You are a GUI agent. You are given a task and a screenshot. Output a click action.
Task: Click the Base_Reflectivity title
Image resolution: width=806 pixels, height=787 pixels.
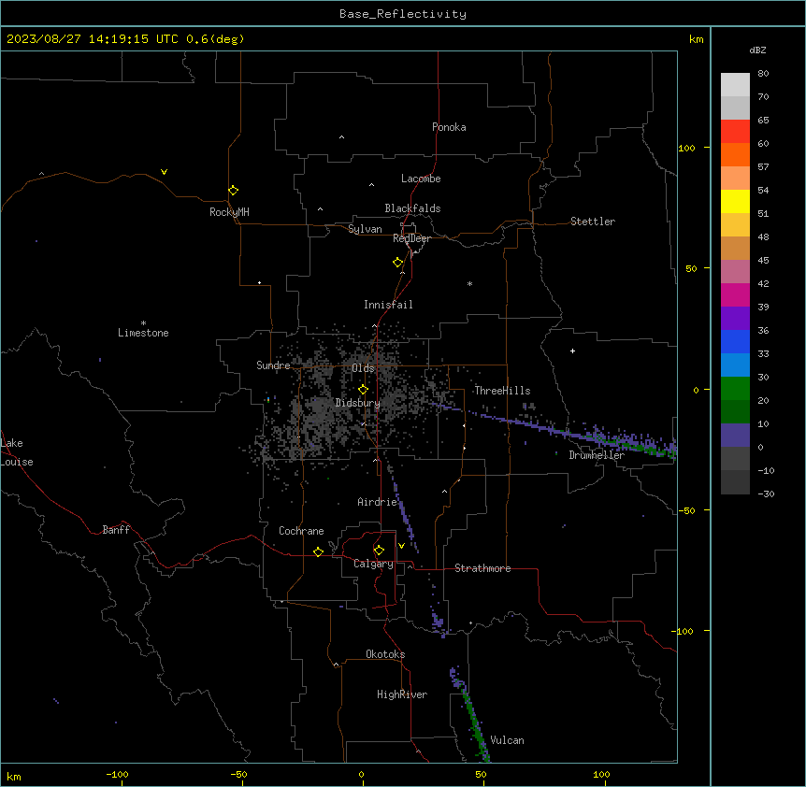click(x=403, y=14)
